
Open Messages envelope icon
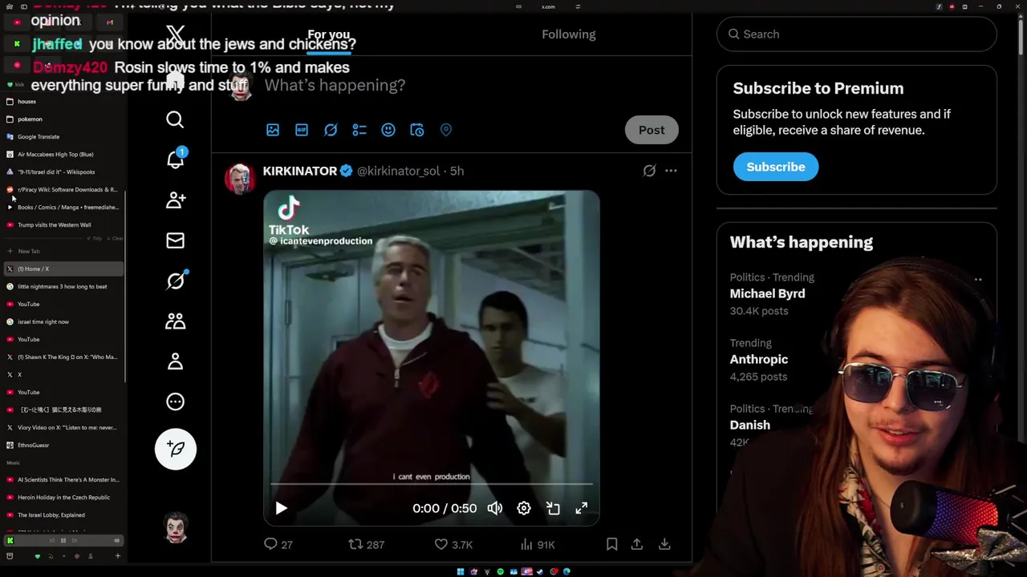175,240
